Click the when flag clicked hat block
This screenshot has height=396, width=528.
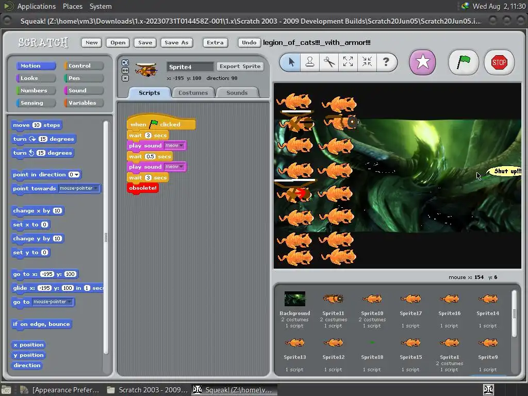coord(161,124)
